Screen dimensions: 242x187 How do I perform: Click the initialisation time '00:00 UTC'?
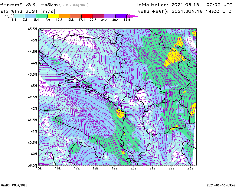220,5
